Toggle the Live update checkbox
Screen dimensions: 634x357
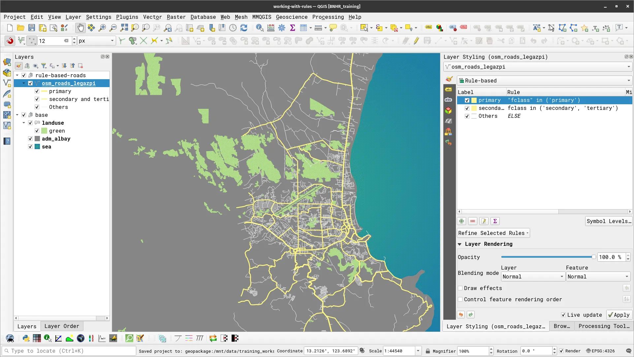[563, 315]
